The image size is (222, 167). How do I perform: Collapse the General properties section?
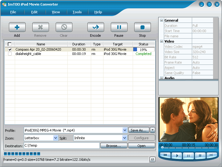(x=161, y=20)
